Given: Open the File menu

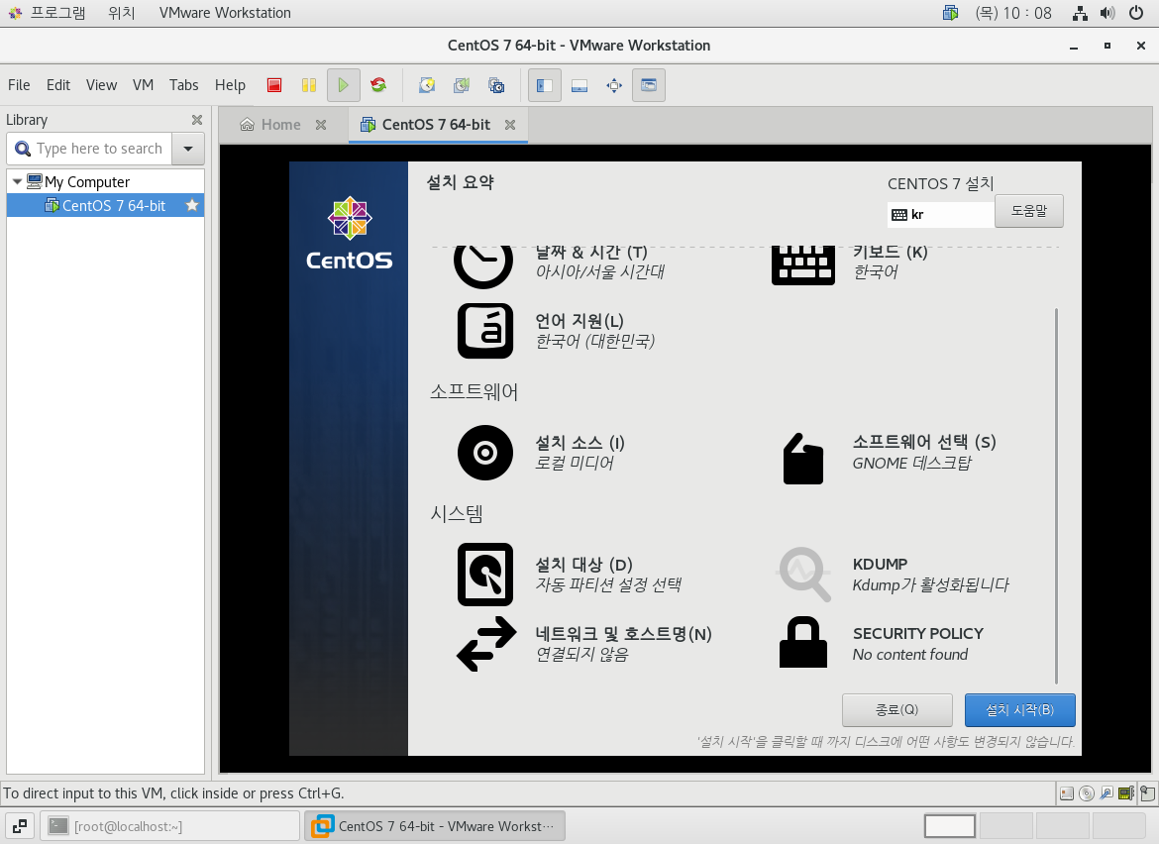Looking at the screenshot, I should (x=19, y=85).
